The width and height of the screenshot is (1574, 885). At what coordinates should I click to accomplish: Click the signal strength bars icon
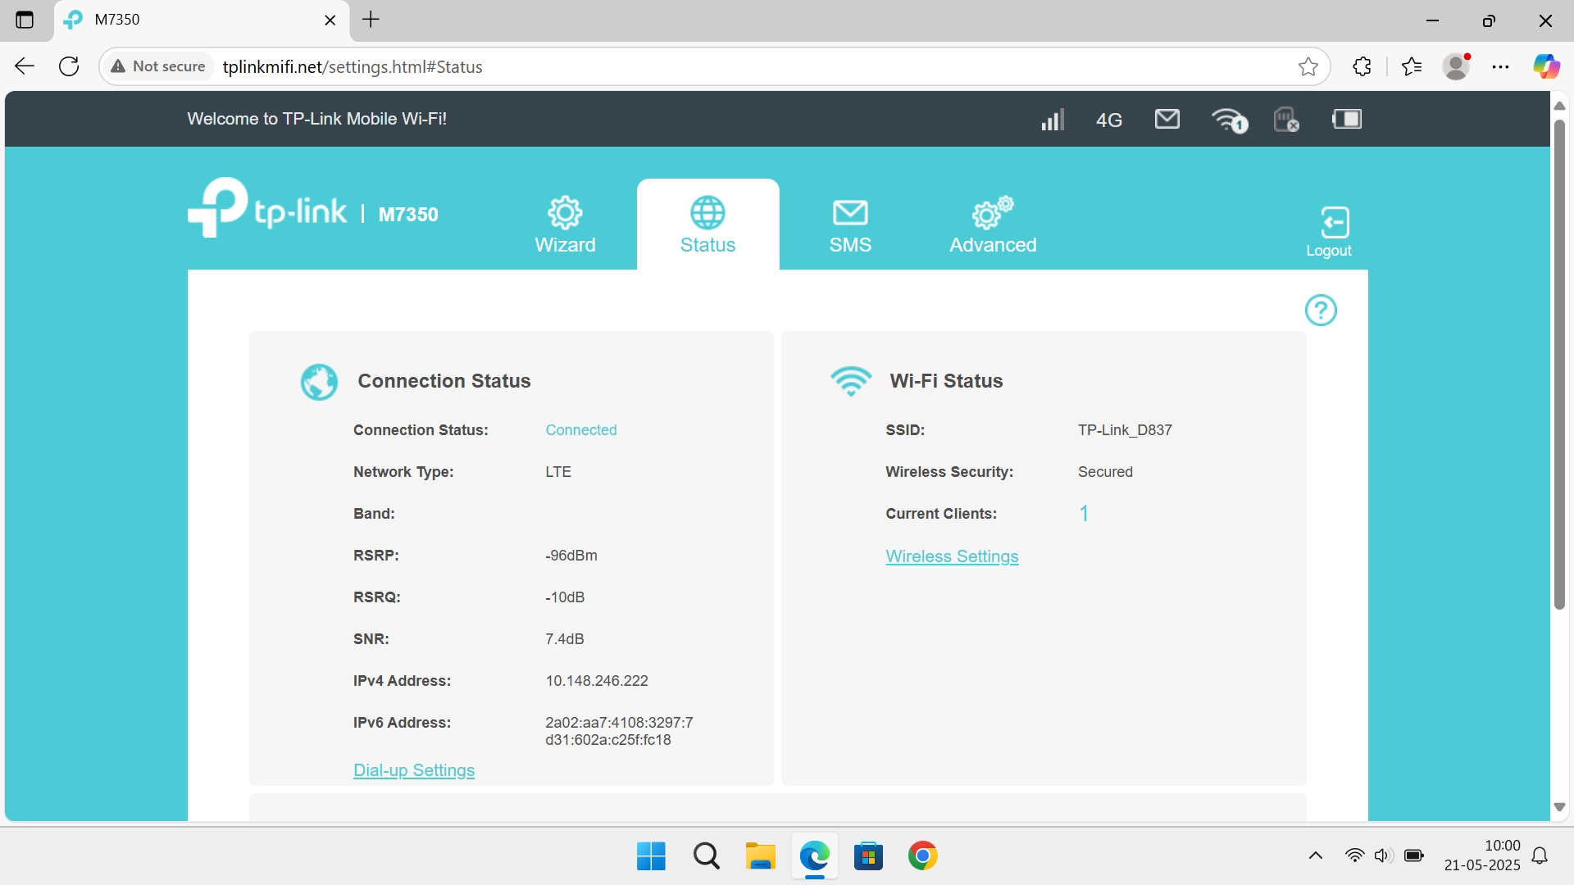point(1052,120)
